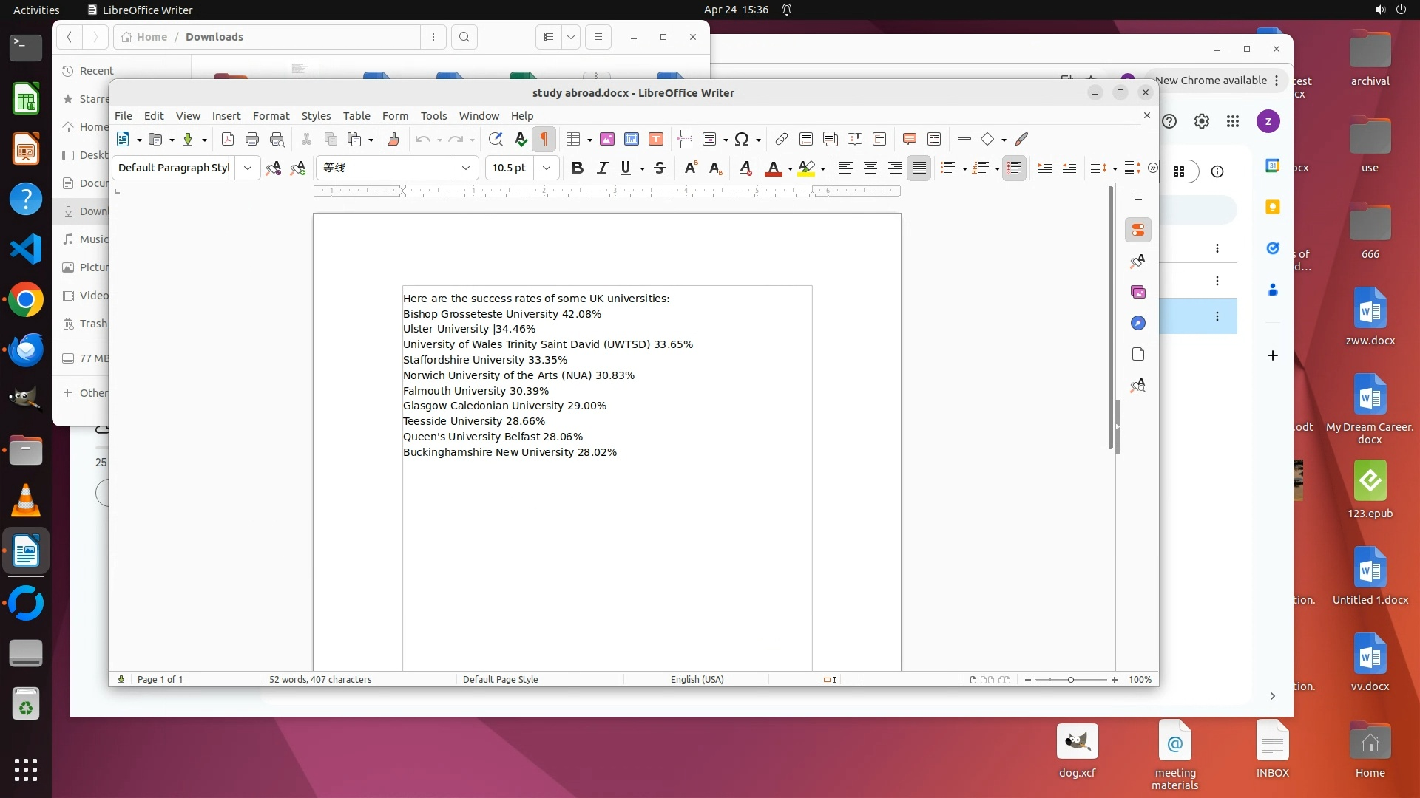
Task: Insert a comment via toolbar
Action: point(910,139)
